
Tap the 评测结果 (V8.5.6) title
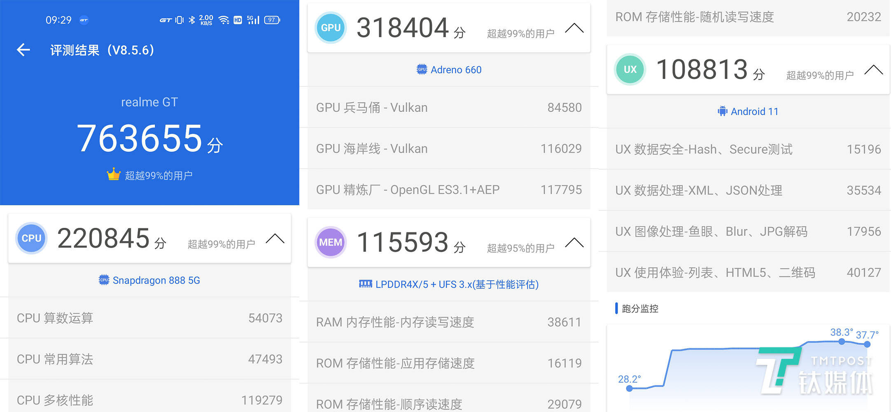click(102, 50)
